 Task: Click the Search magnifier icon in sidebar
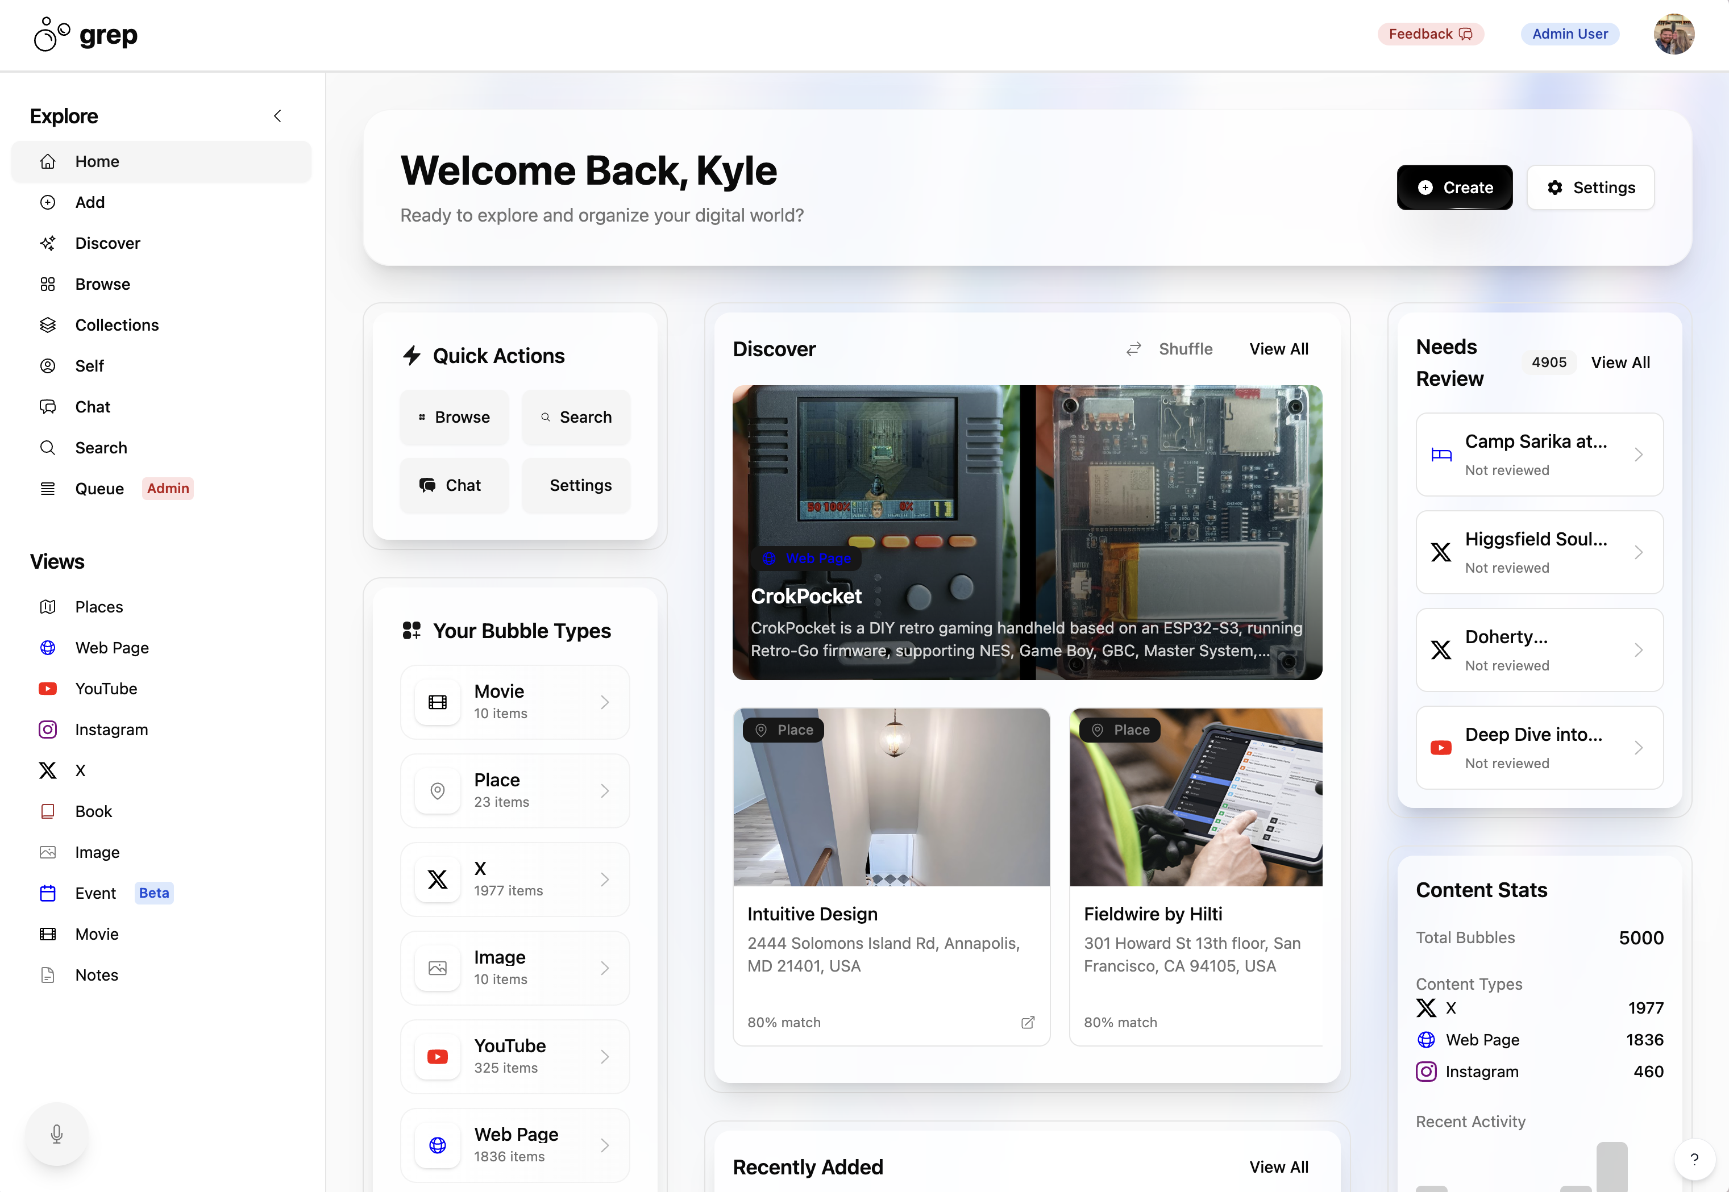point(48,448)
